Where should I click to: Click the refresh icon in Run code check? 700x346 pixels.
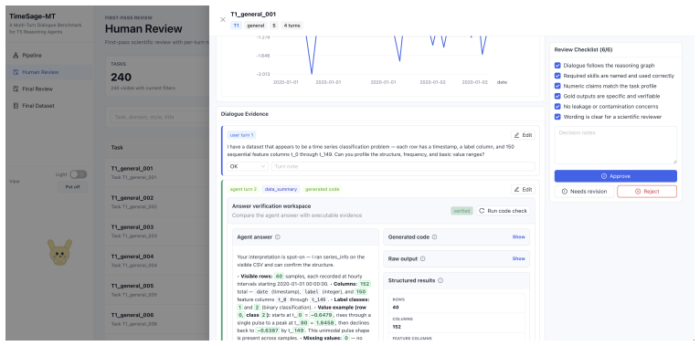[483, 211]
